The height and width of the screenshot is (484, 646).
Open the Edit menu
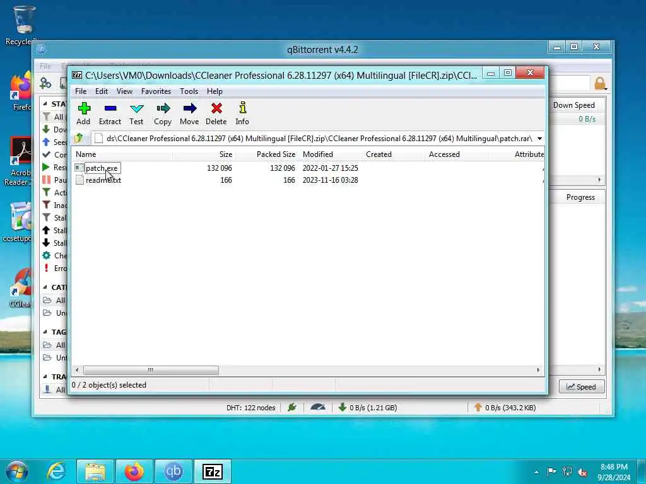point(102,91)
